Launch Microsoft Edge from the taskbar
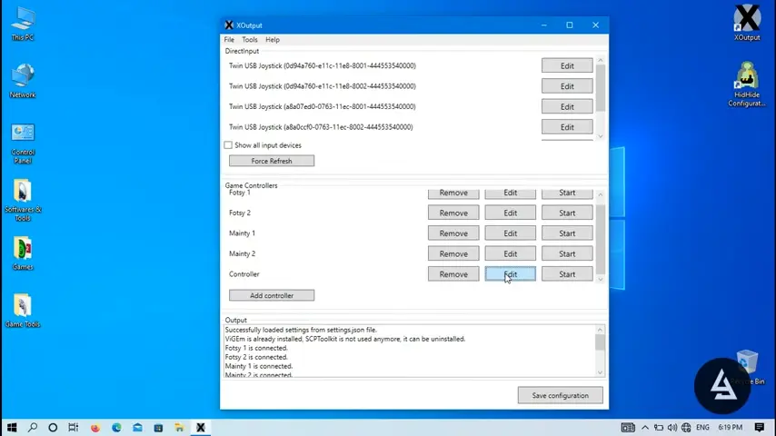Screen dimensions: 776x436 pos(116,428)
